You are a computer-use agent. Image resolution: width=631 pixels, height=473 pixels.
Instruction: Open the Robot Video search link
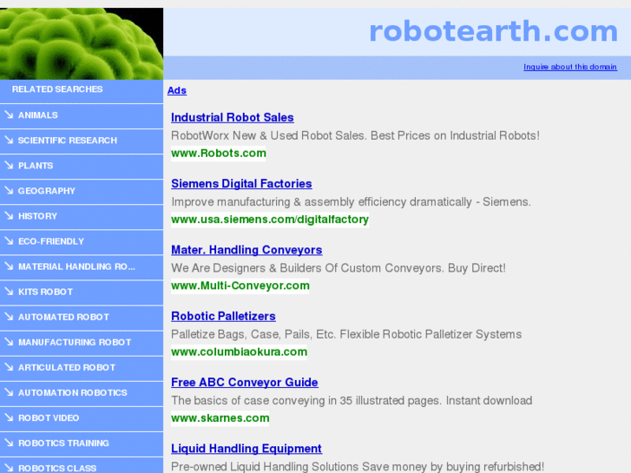click(49, 417)
